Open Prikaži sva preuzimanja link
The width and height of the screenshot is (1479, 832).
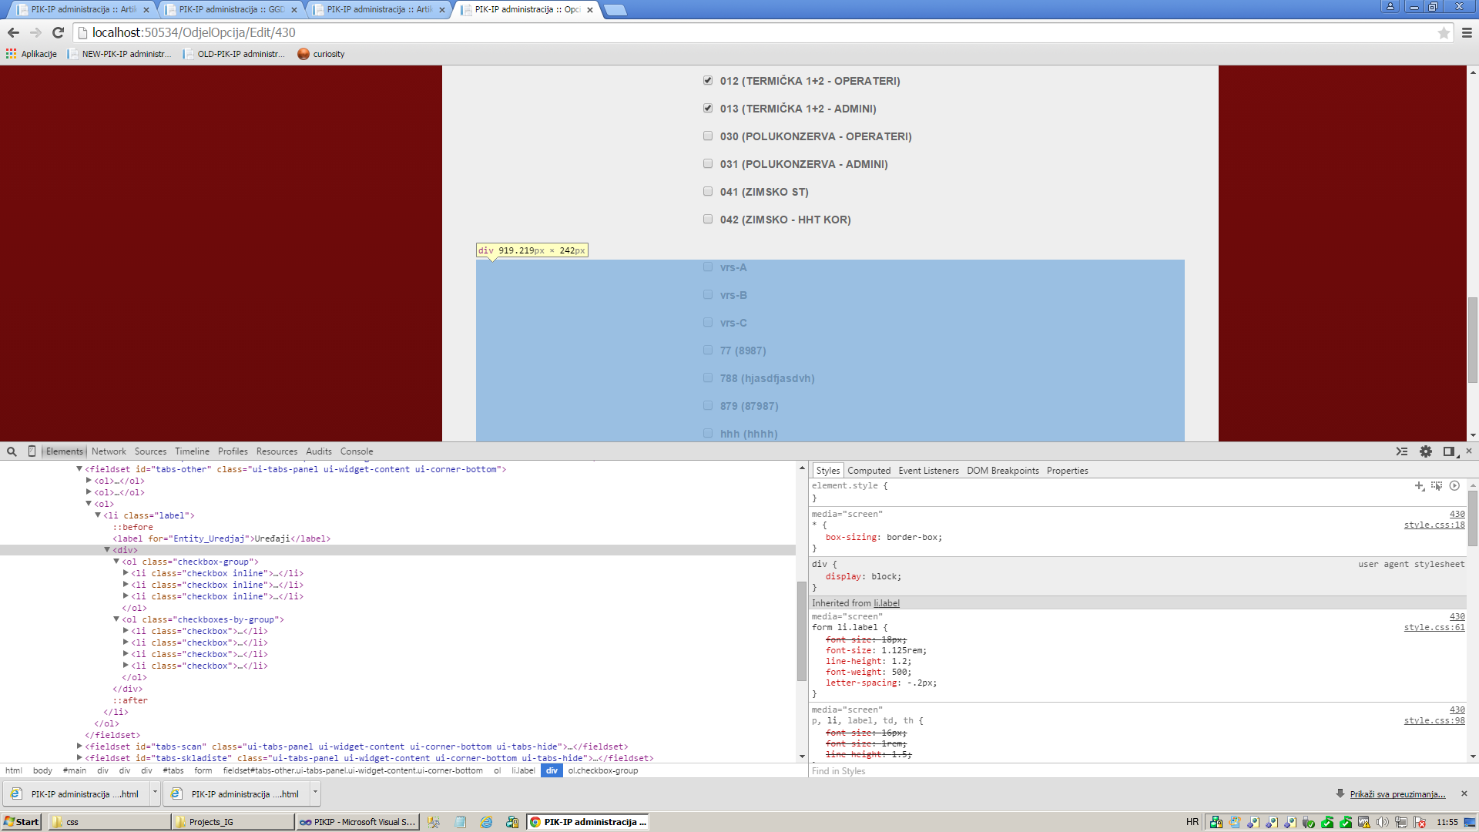[1397, 794]
